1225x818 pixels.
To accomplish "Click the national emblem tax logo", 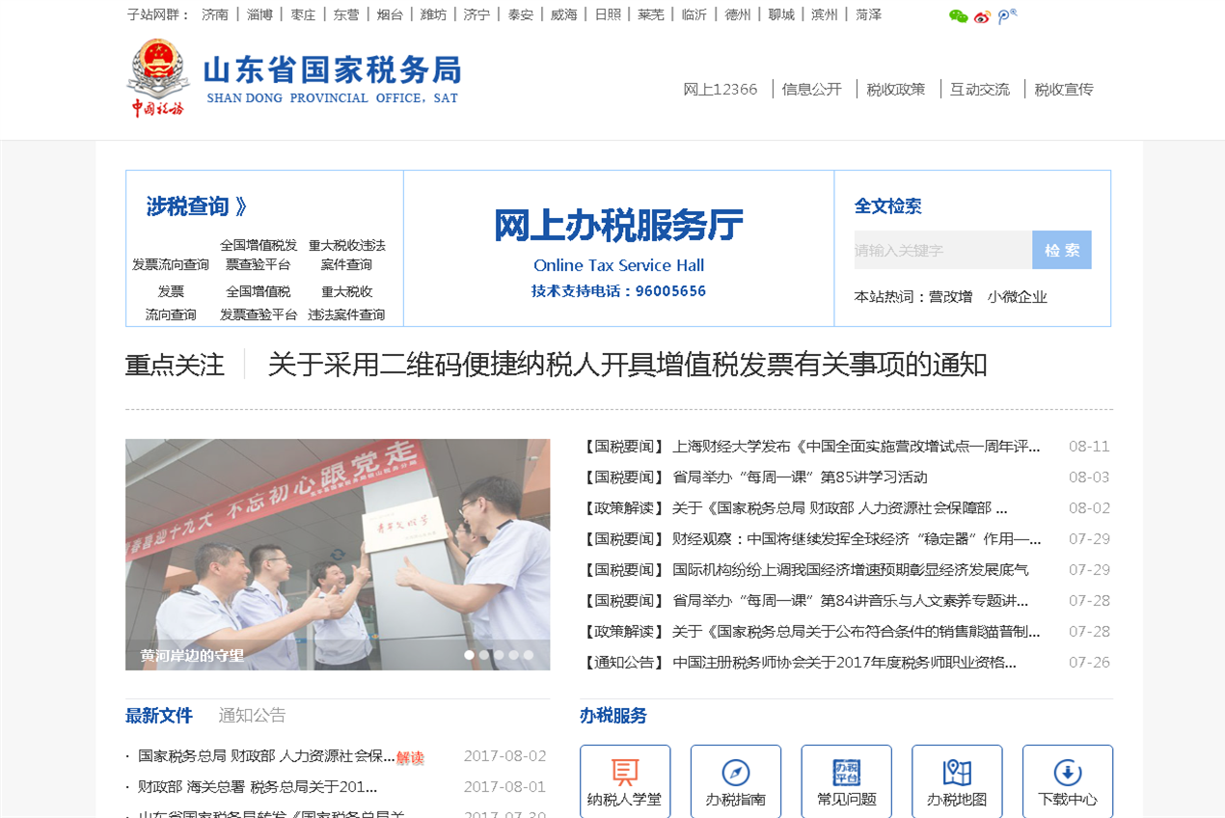I will point(157,77).
